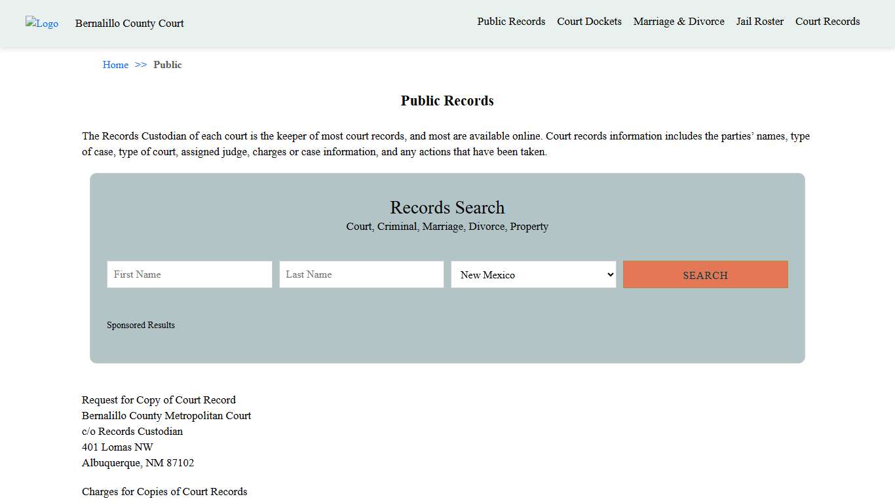Open the Public Records menu item
Screen dimensions: 895x503
tap(511, 21)
